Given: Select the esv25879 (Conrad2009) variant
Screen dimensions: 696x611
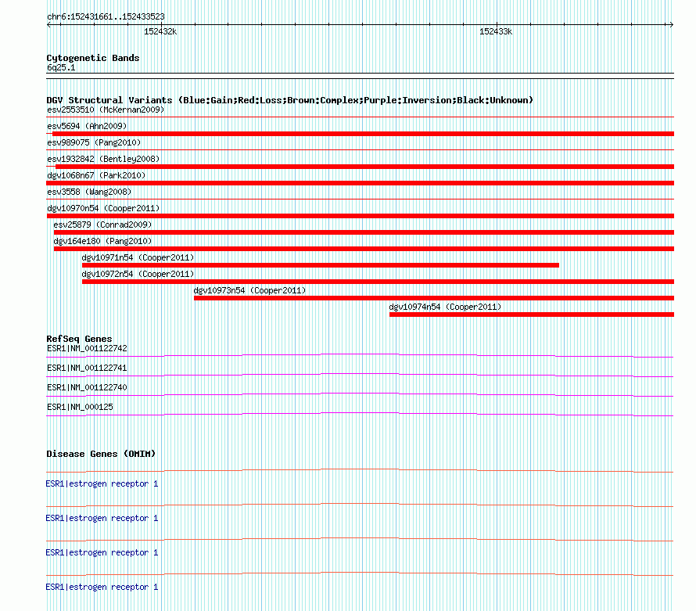Looking at the screenshot, I should point(102,225).
